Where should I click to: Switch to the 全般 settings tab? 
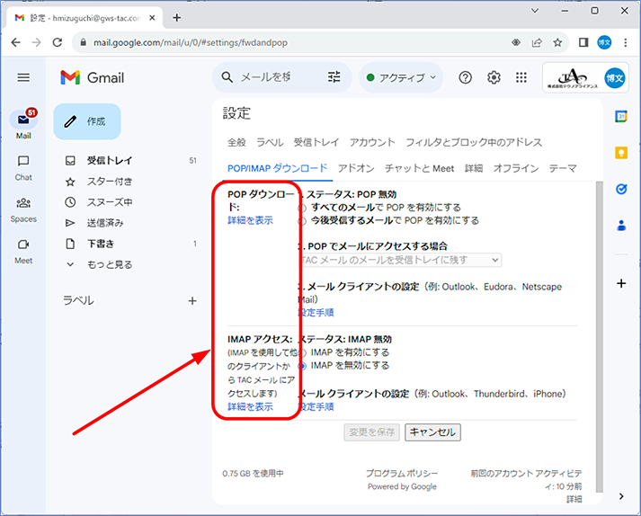pos(236,142)
